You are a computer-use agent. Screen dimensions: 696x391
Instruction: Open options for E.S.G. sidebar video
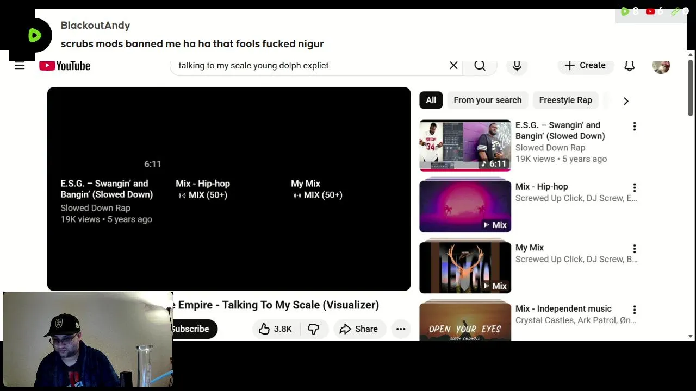pos(634,127)
